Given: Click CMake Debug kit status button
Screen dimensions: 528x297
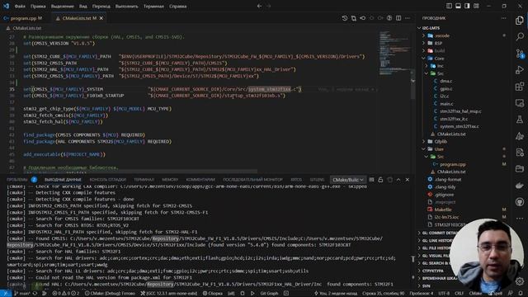Looking at the screenshot, I should tap(110, 294).
